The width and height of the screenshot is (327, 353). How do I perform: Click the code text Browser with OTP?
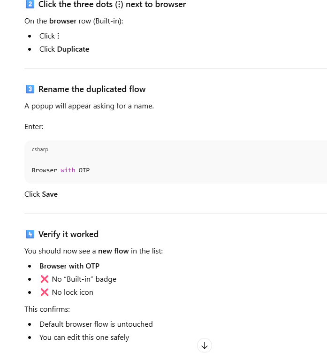tap(61, 170)
